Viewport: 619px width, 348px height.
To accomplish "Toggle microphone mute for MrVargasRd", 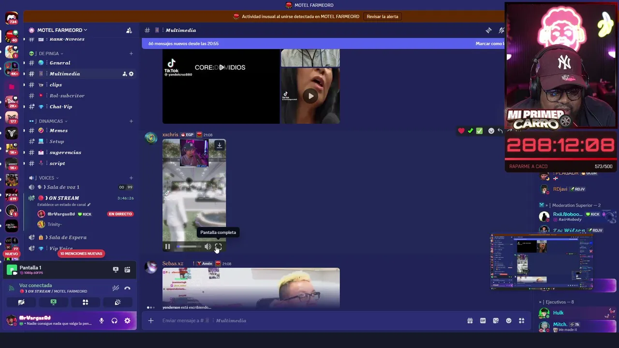I will click(102, 320).
